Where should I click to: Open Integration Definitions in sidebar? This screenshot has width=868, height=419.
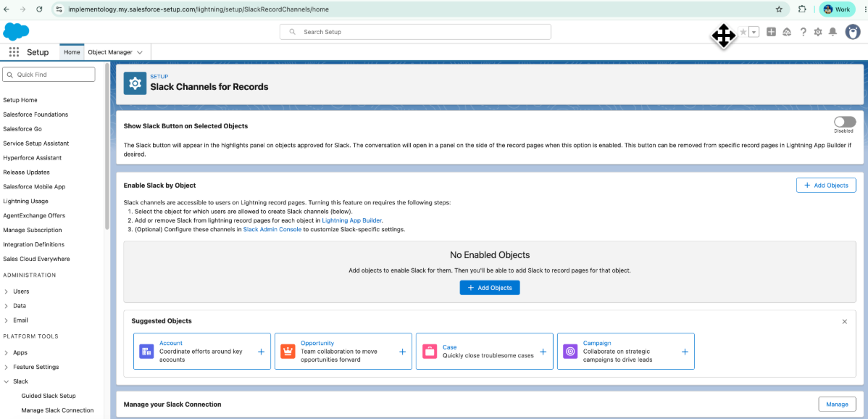[33, 244]
